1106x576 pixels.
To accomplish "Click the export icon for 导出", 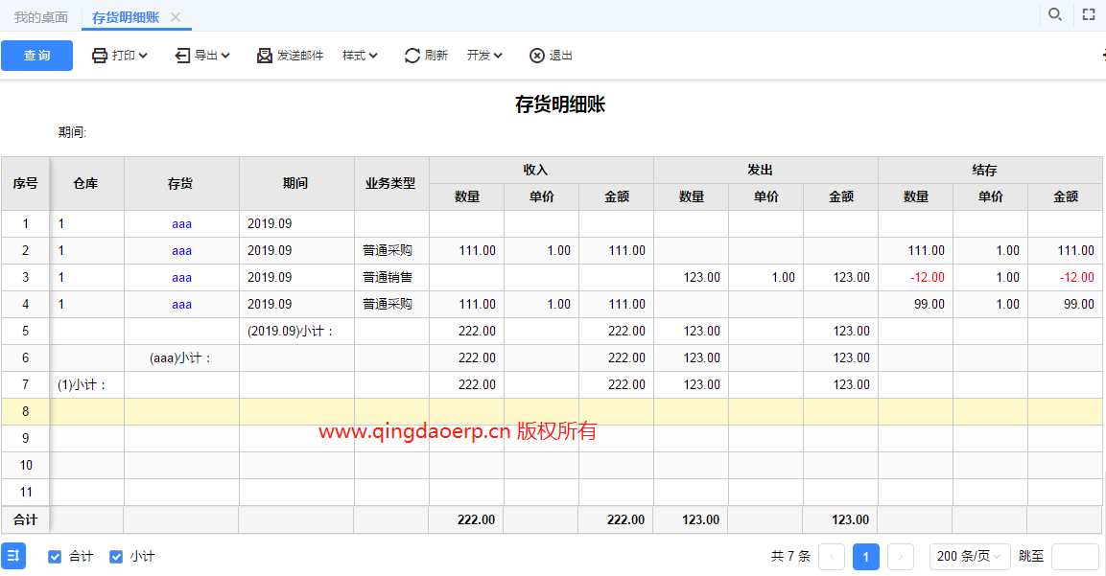I will click(182, 56).
